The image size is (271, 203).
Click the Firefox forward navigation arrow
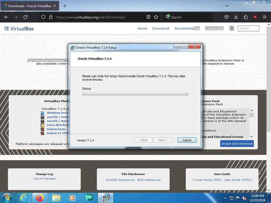(16, 17)
